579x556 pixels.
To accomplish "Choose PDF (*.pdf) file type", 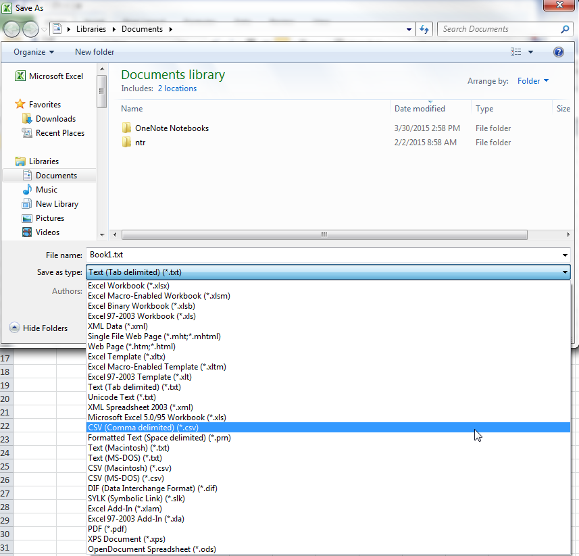I will click(x=328, y=529).
